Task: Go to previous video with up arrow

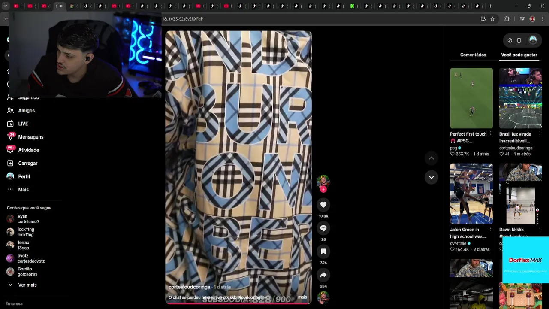Action: [x=431, y=158]
